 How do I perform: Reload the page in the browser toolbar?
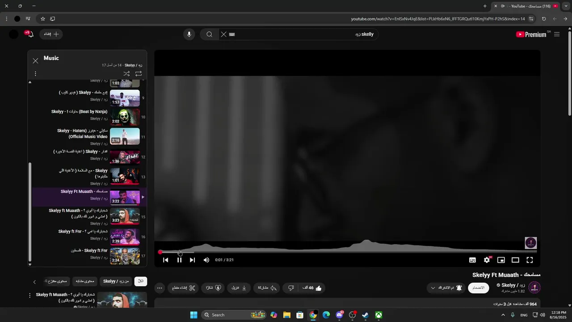coord(544,19)
